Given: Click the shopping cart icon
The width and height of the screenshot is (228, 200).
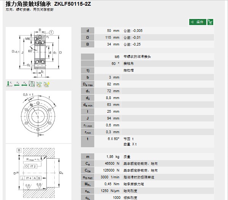Looking at the screenshot, I should [x=210, y=22].
